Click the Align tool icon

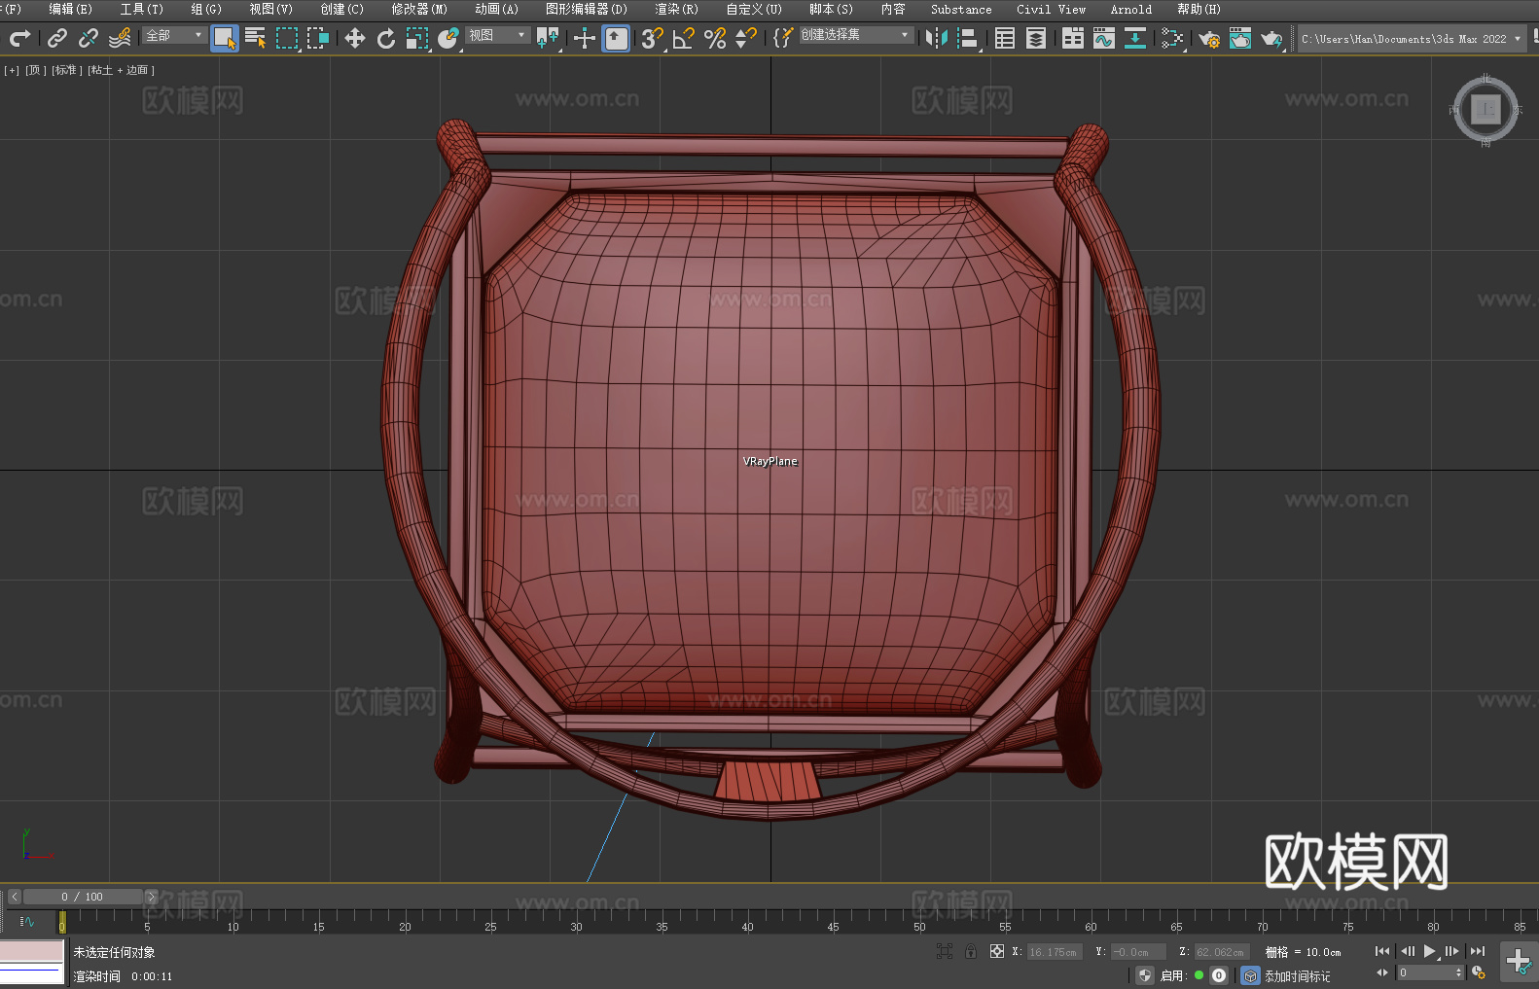pyautogui.click(x=968, y=38)
